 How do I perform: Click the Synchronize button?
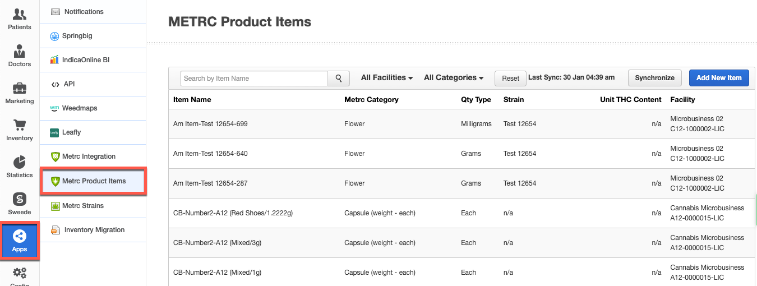pyautogui.click(x=654, y=78)
